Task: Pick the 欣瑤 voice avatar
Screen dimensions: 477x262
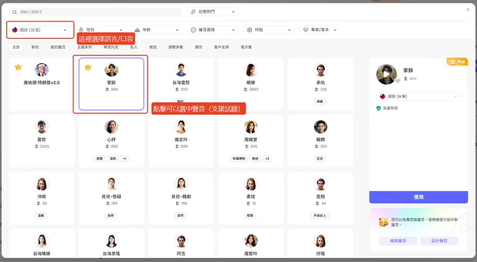Action: point(320,241)
